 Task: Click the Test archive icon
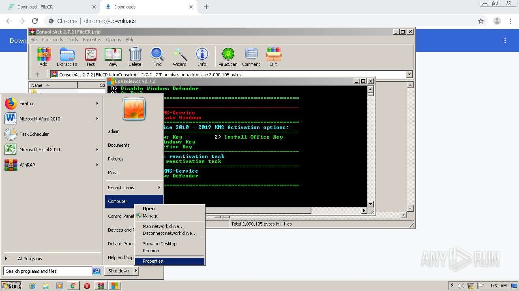click(x=90, y=57)
